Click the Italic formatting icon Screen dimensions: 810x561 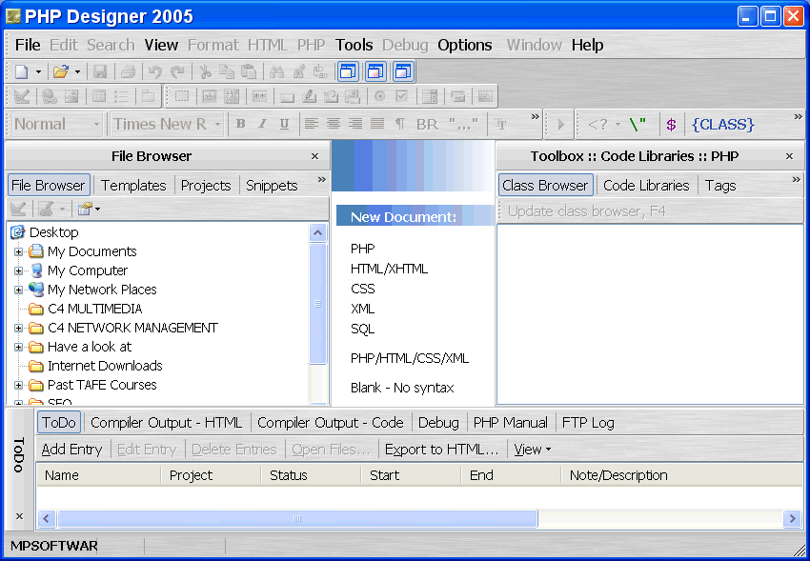pos(262,124)
